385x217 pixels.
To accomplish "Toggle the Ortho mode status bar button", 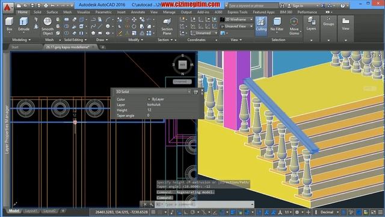I will pos(186,212).
